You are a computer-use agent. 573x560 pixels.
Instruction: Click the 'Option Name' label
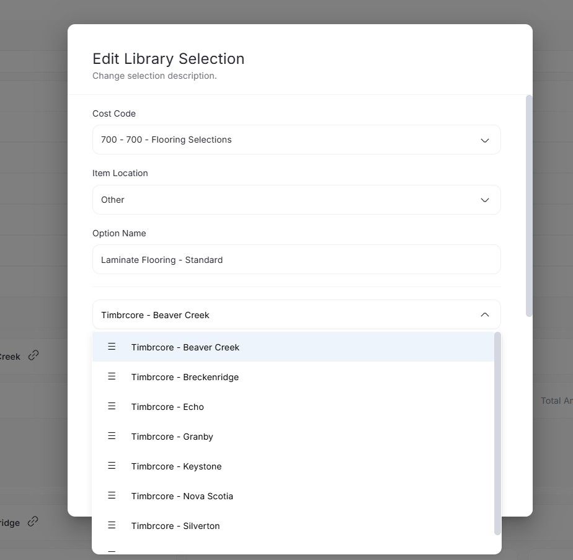coord(119,233)
